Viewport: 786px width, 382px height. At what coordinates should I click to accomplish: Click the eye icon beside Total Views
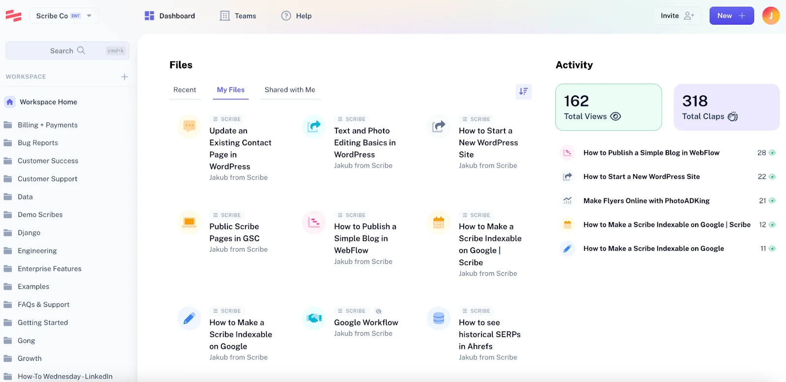point(616,117)
